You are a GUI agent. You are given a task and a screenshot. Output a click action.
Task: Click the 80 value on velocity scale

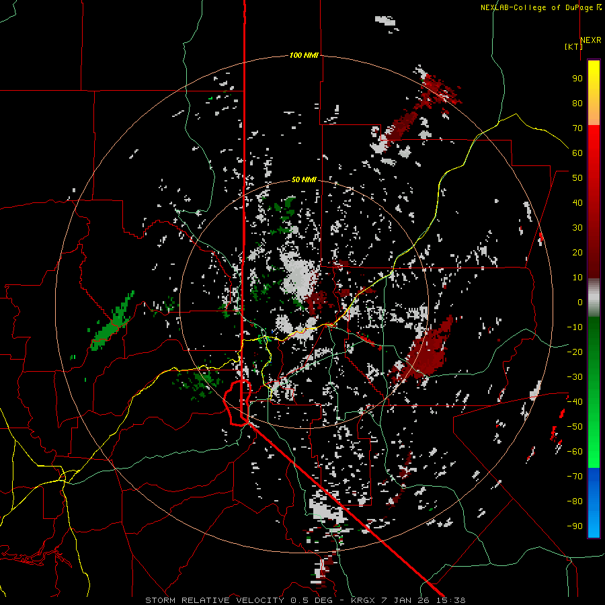577,103
